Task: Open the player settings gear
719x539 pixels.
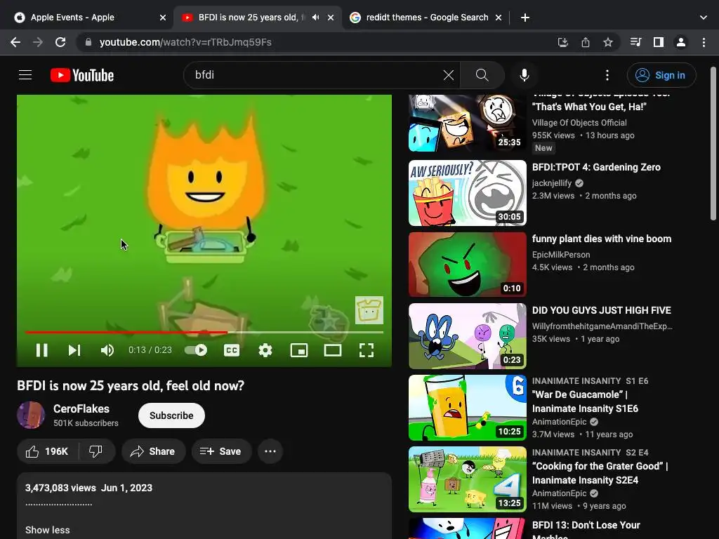Action: point(265,350)
